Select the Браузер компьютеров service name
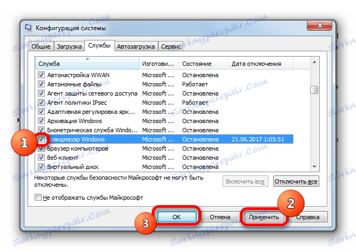The image size is (356, 251). (78, 148)
